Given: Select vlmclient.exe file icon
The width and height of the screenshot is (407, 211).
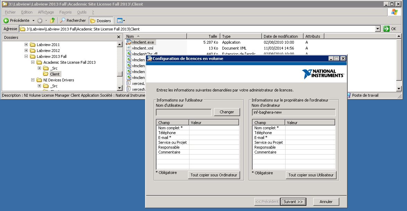Looking at the screenshot, I should click(129, 42).
